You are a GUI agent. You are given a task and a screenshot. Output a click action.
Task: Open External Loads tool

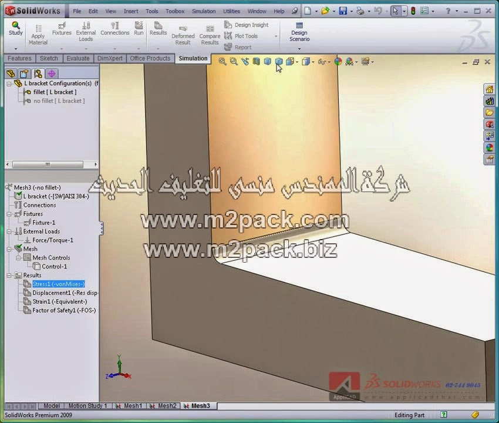click(86, 32)
